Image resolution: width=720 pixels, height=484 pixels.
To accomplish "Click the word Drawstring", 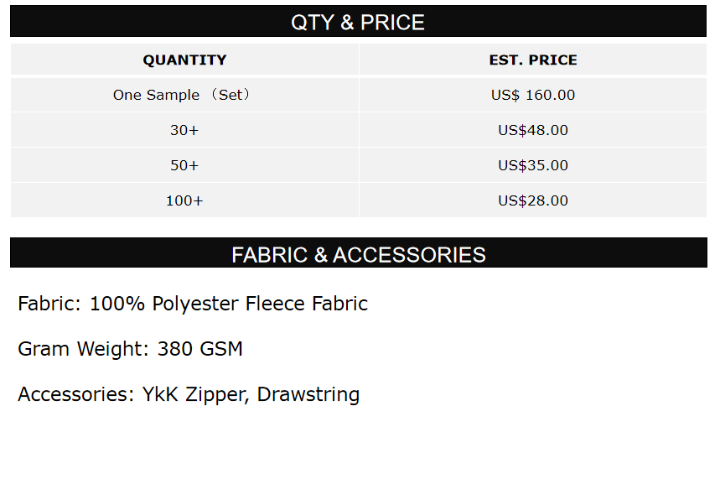I will point(308,394).
